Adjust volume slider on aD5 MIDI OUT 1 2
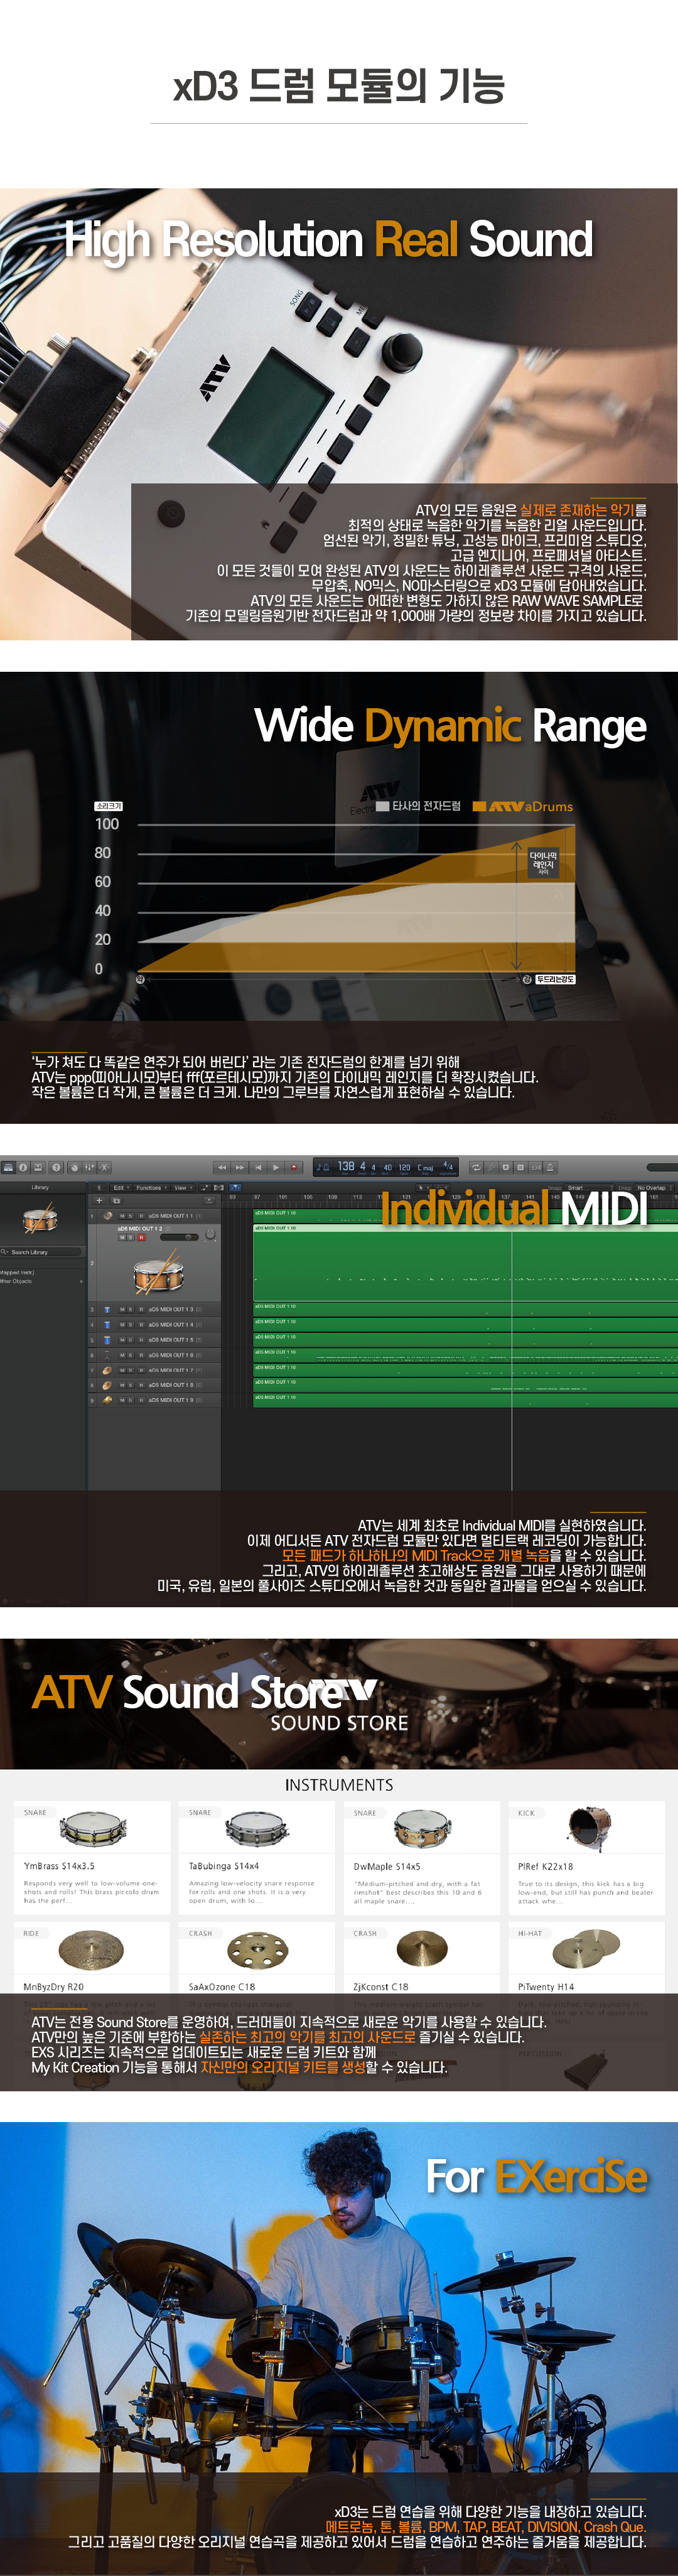The height and width of the screenshot is (2576, 678). (179, 1237)
